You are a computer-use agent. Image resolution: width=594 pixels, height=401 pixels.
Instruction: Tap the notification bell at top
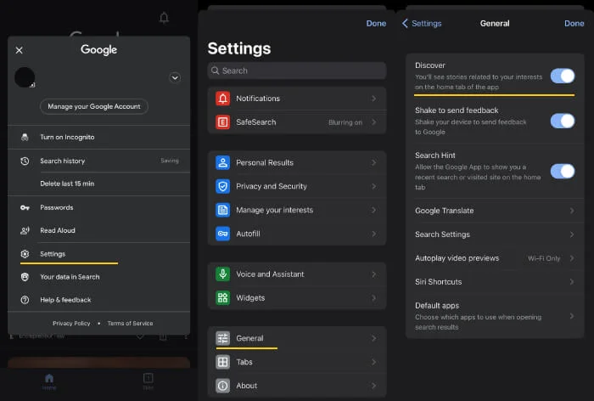164,18
